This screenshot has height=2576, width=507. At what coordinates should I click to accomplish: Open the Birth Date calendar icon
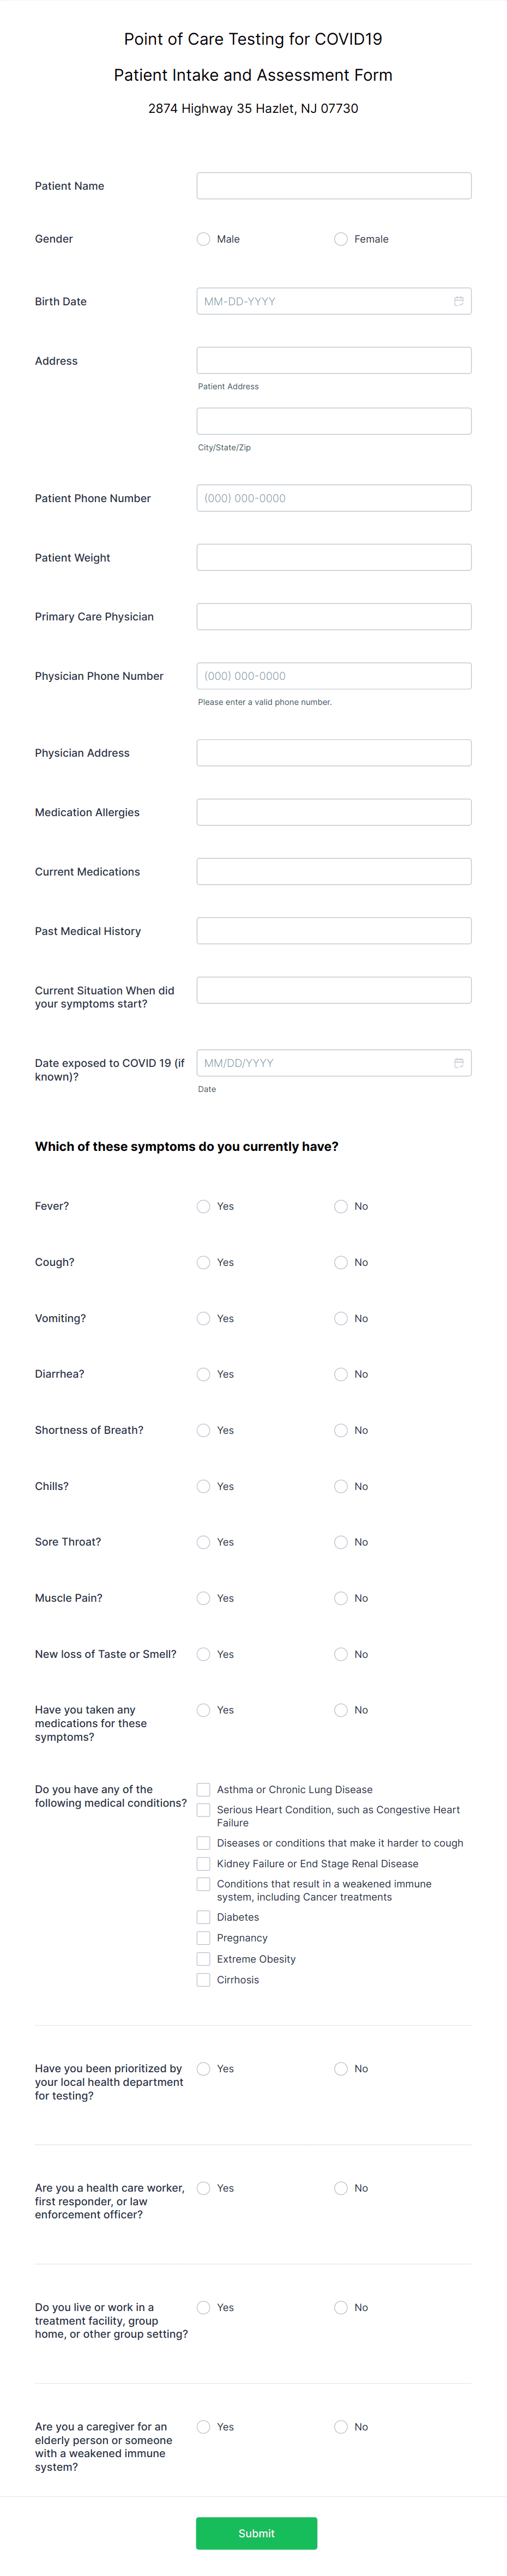coord(459,301)
